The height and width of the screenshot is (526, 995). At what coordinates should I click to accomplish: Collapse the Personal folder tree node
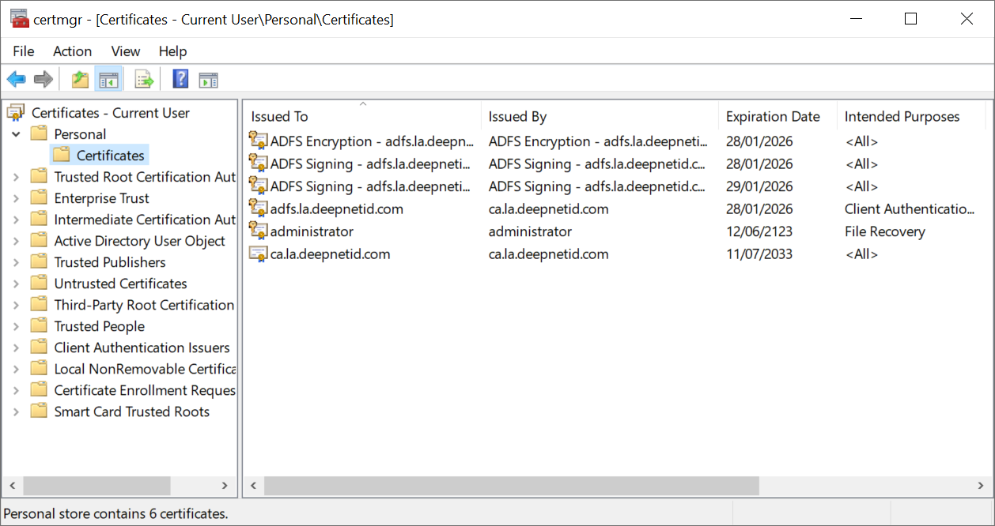[x=16, y=134]
